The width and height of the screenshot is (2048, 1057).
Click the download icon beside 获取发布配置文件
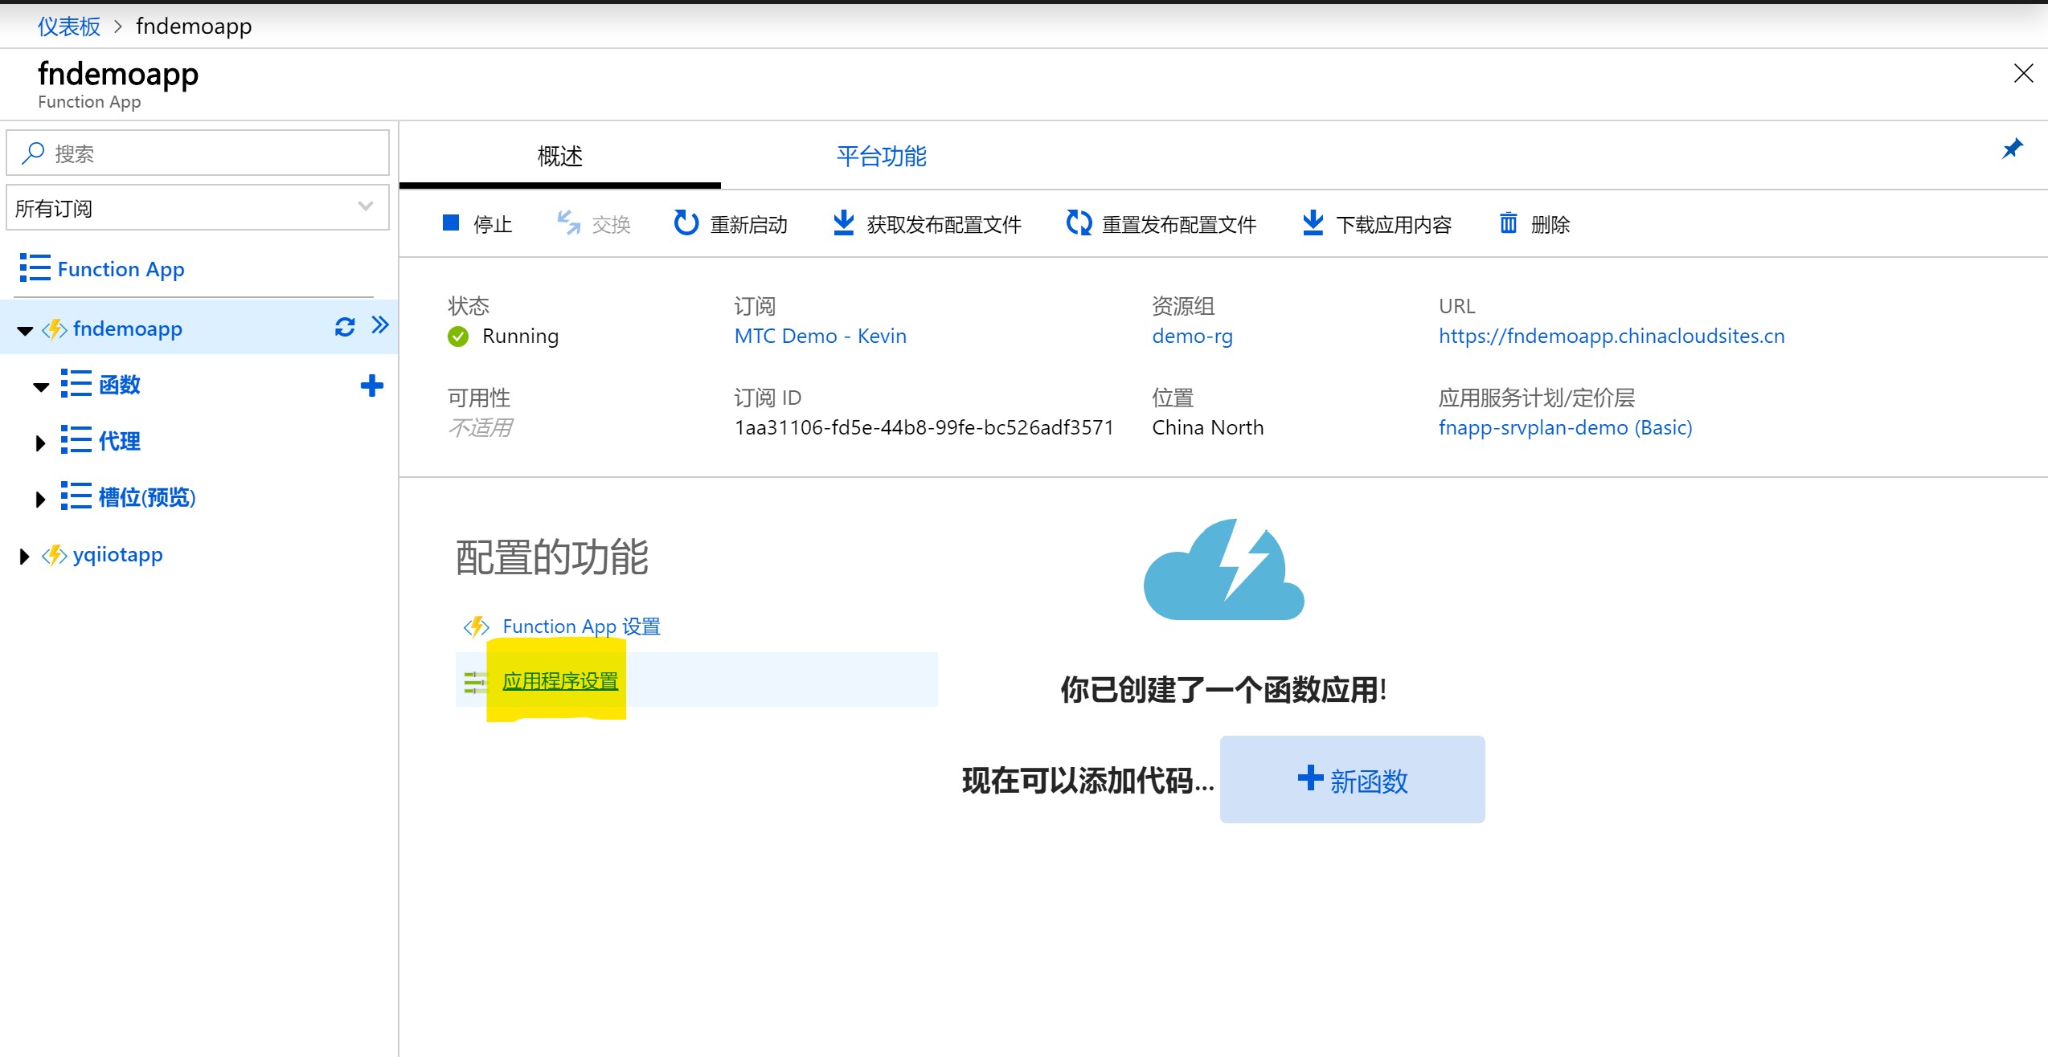coord(844,222)
